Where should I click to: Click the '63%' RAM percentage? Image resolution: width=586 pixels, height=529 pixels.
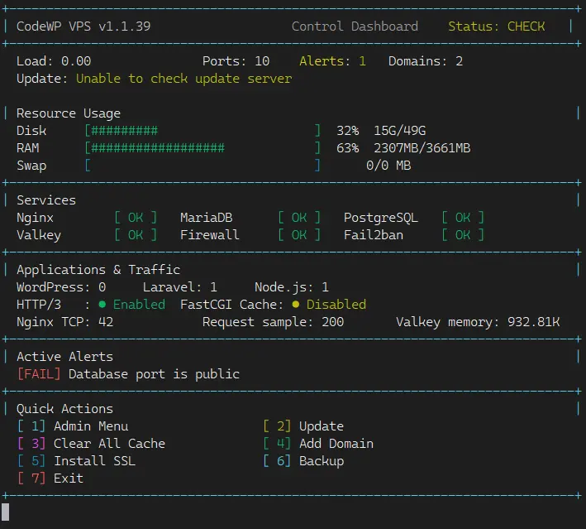348,148
